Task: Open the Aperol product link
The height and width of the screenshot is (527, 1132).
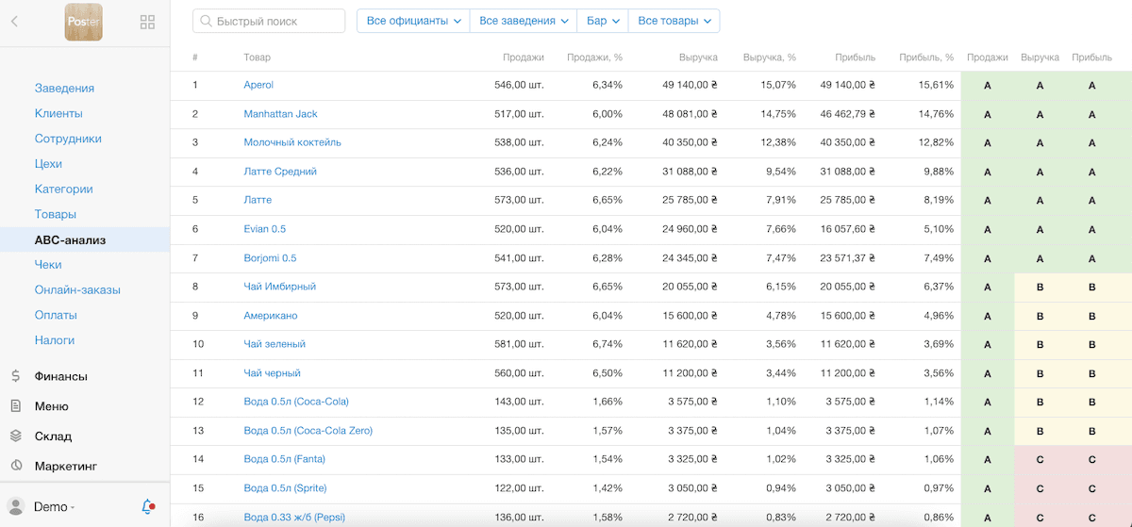Action: pyautogui.click(x=258, y=85)
